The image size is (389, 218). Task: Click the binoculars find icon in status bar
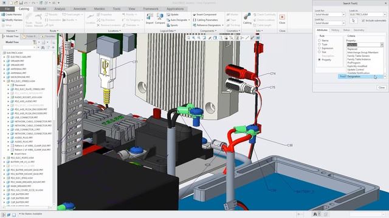click(x=315, y=214)
